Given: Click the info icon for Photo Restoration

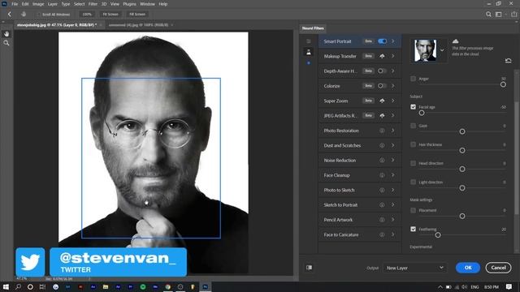Looking at the screenshot, I should coord(382,131).
